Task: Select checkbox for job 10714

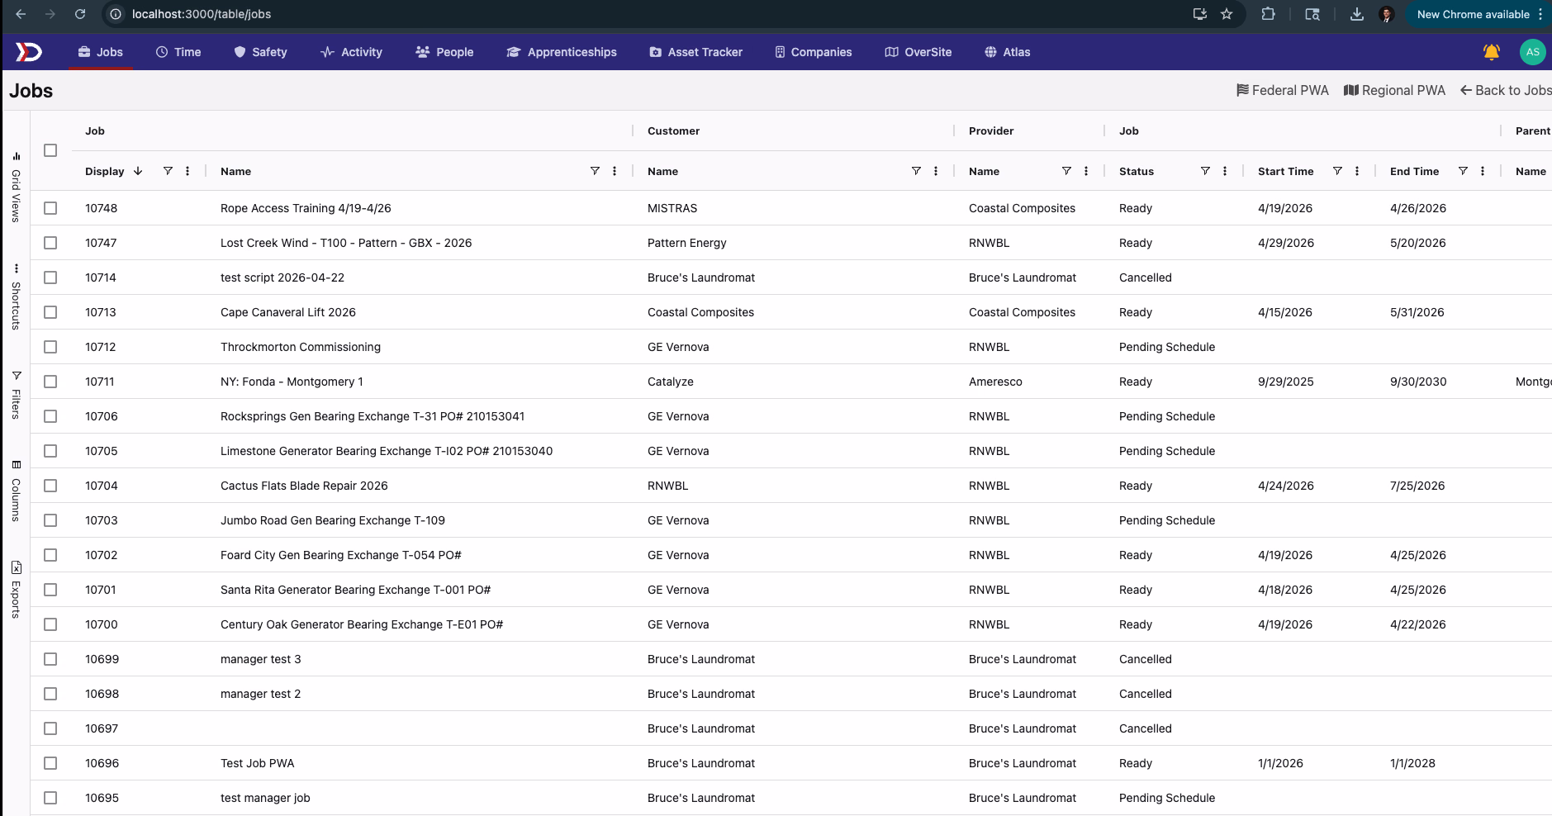Action: click(50, 278)
